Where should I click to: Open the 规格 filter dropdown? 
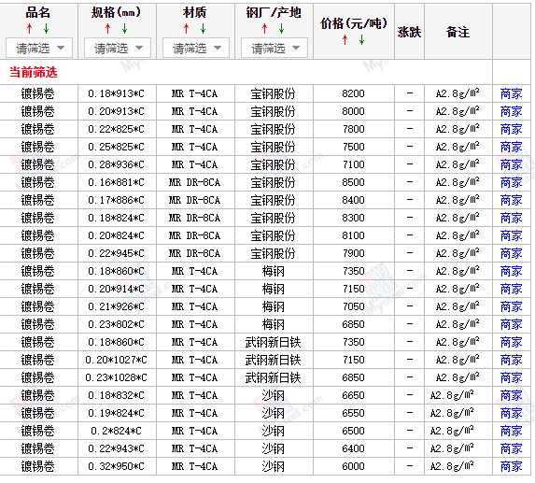pos(118,49)
